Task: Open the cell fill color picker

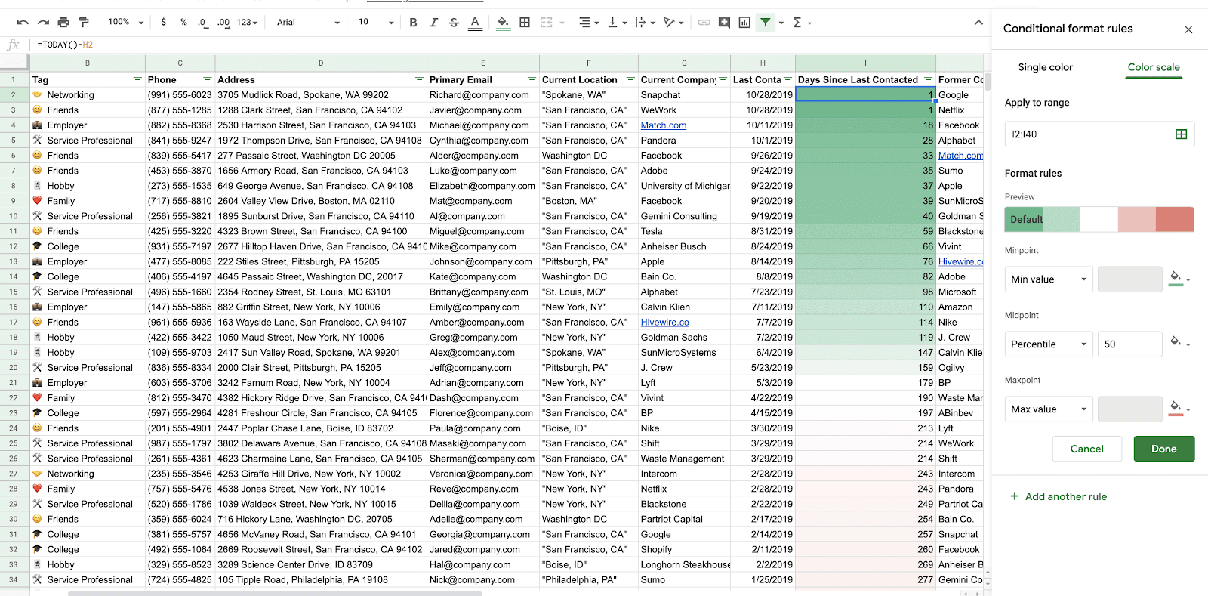Action: pos(503,23)
